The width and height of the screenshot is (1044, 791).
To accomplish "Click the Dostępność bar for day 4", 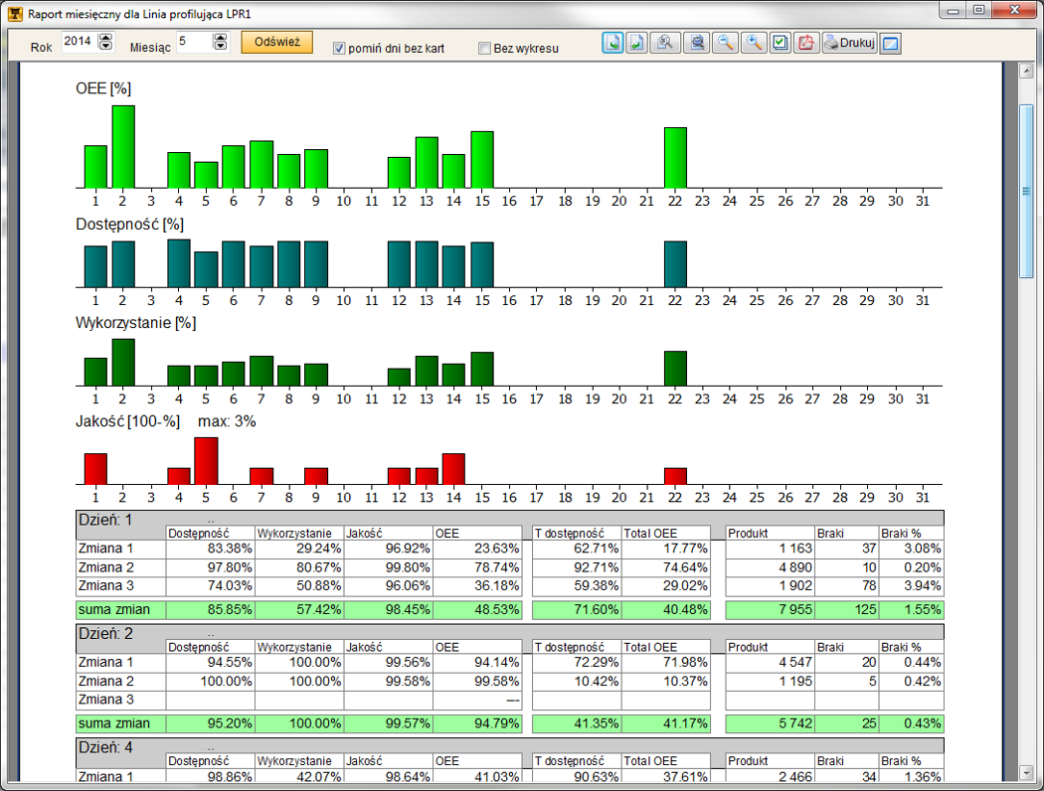I will [x=178, y=263].
